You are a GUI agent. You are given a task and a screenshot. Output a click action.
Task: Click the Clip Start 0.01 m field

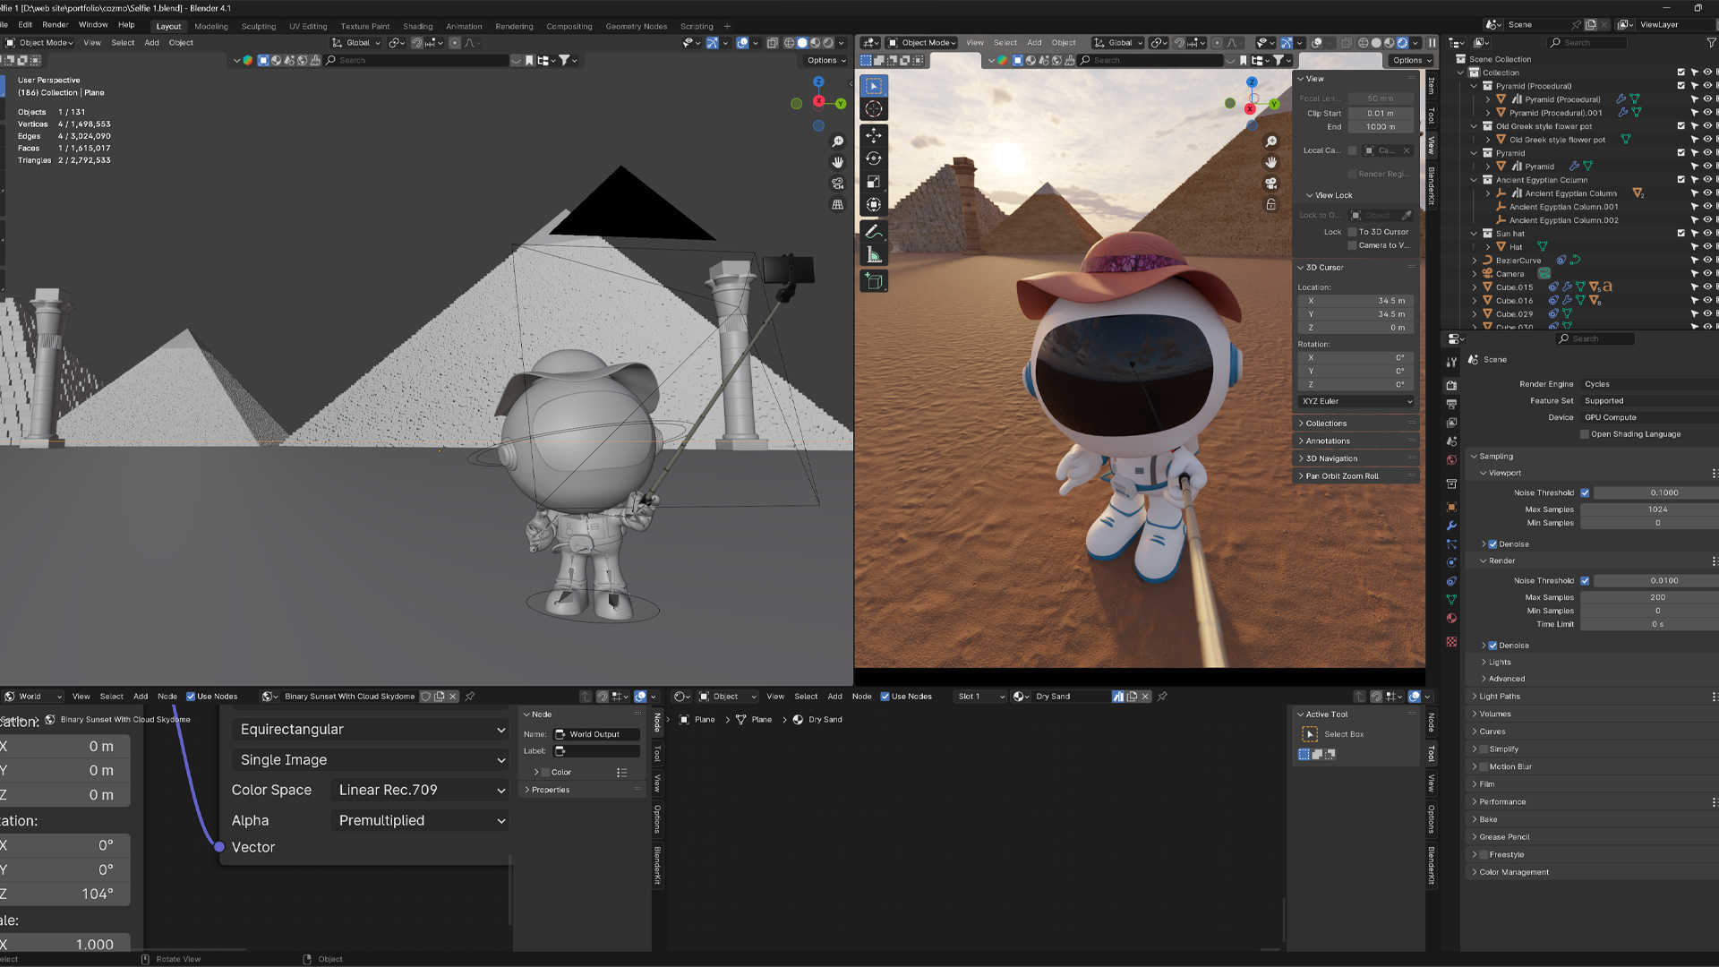[x=1380, y=114]
